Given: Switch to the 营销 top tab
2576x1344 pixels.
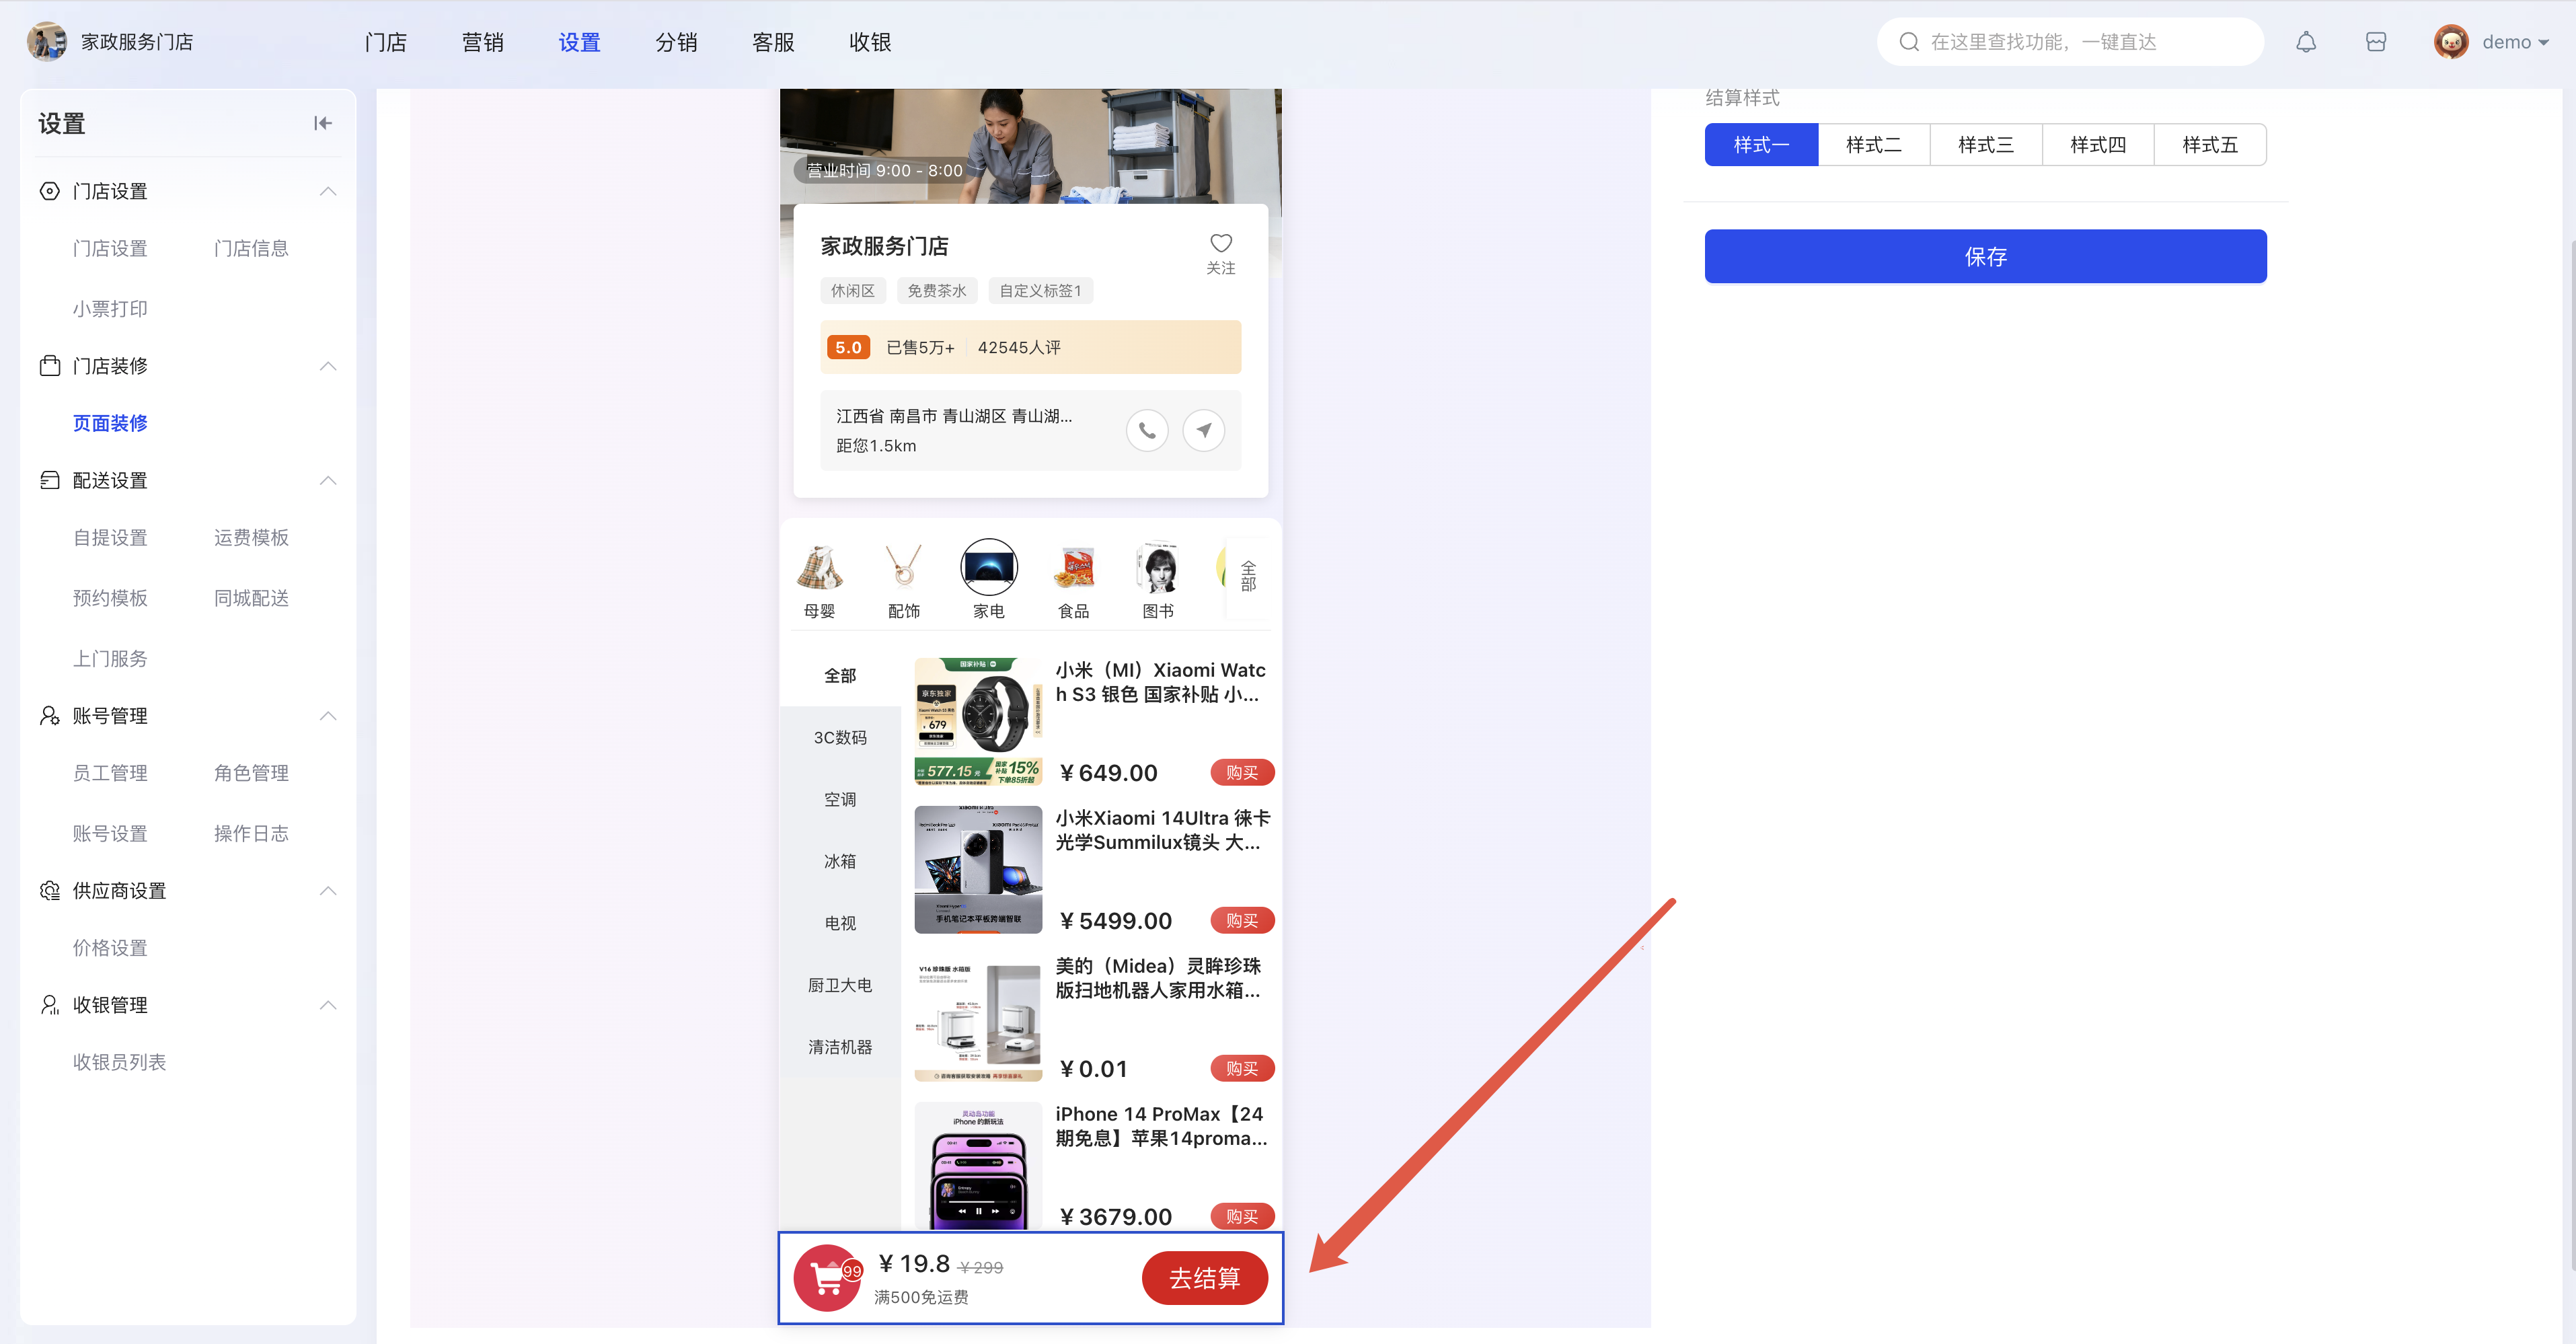Looking at the screenshot, I should click(x=482, y=42).
